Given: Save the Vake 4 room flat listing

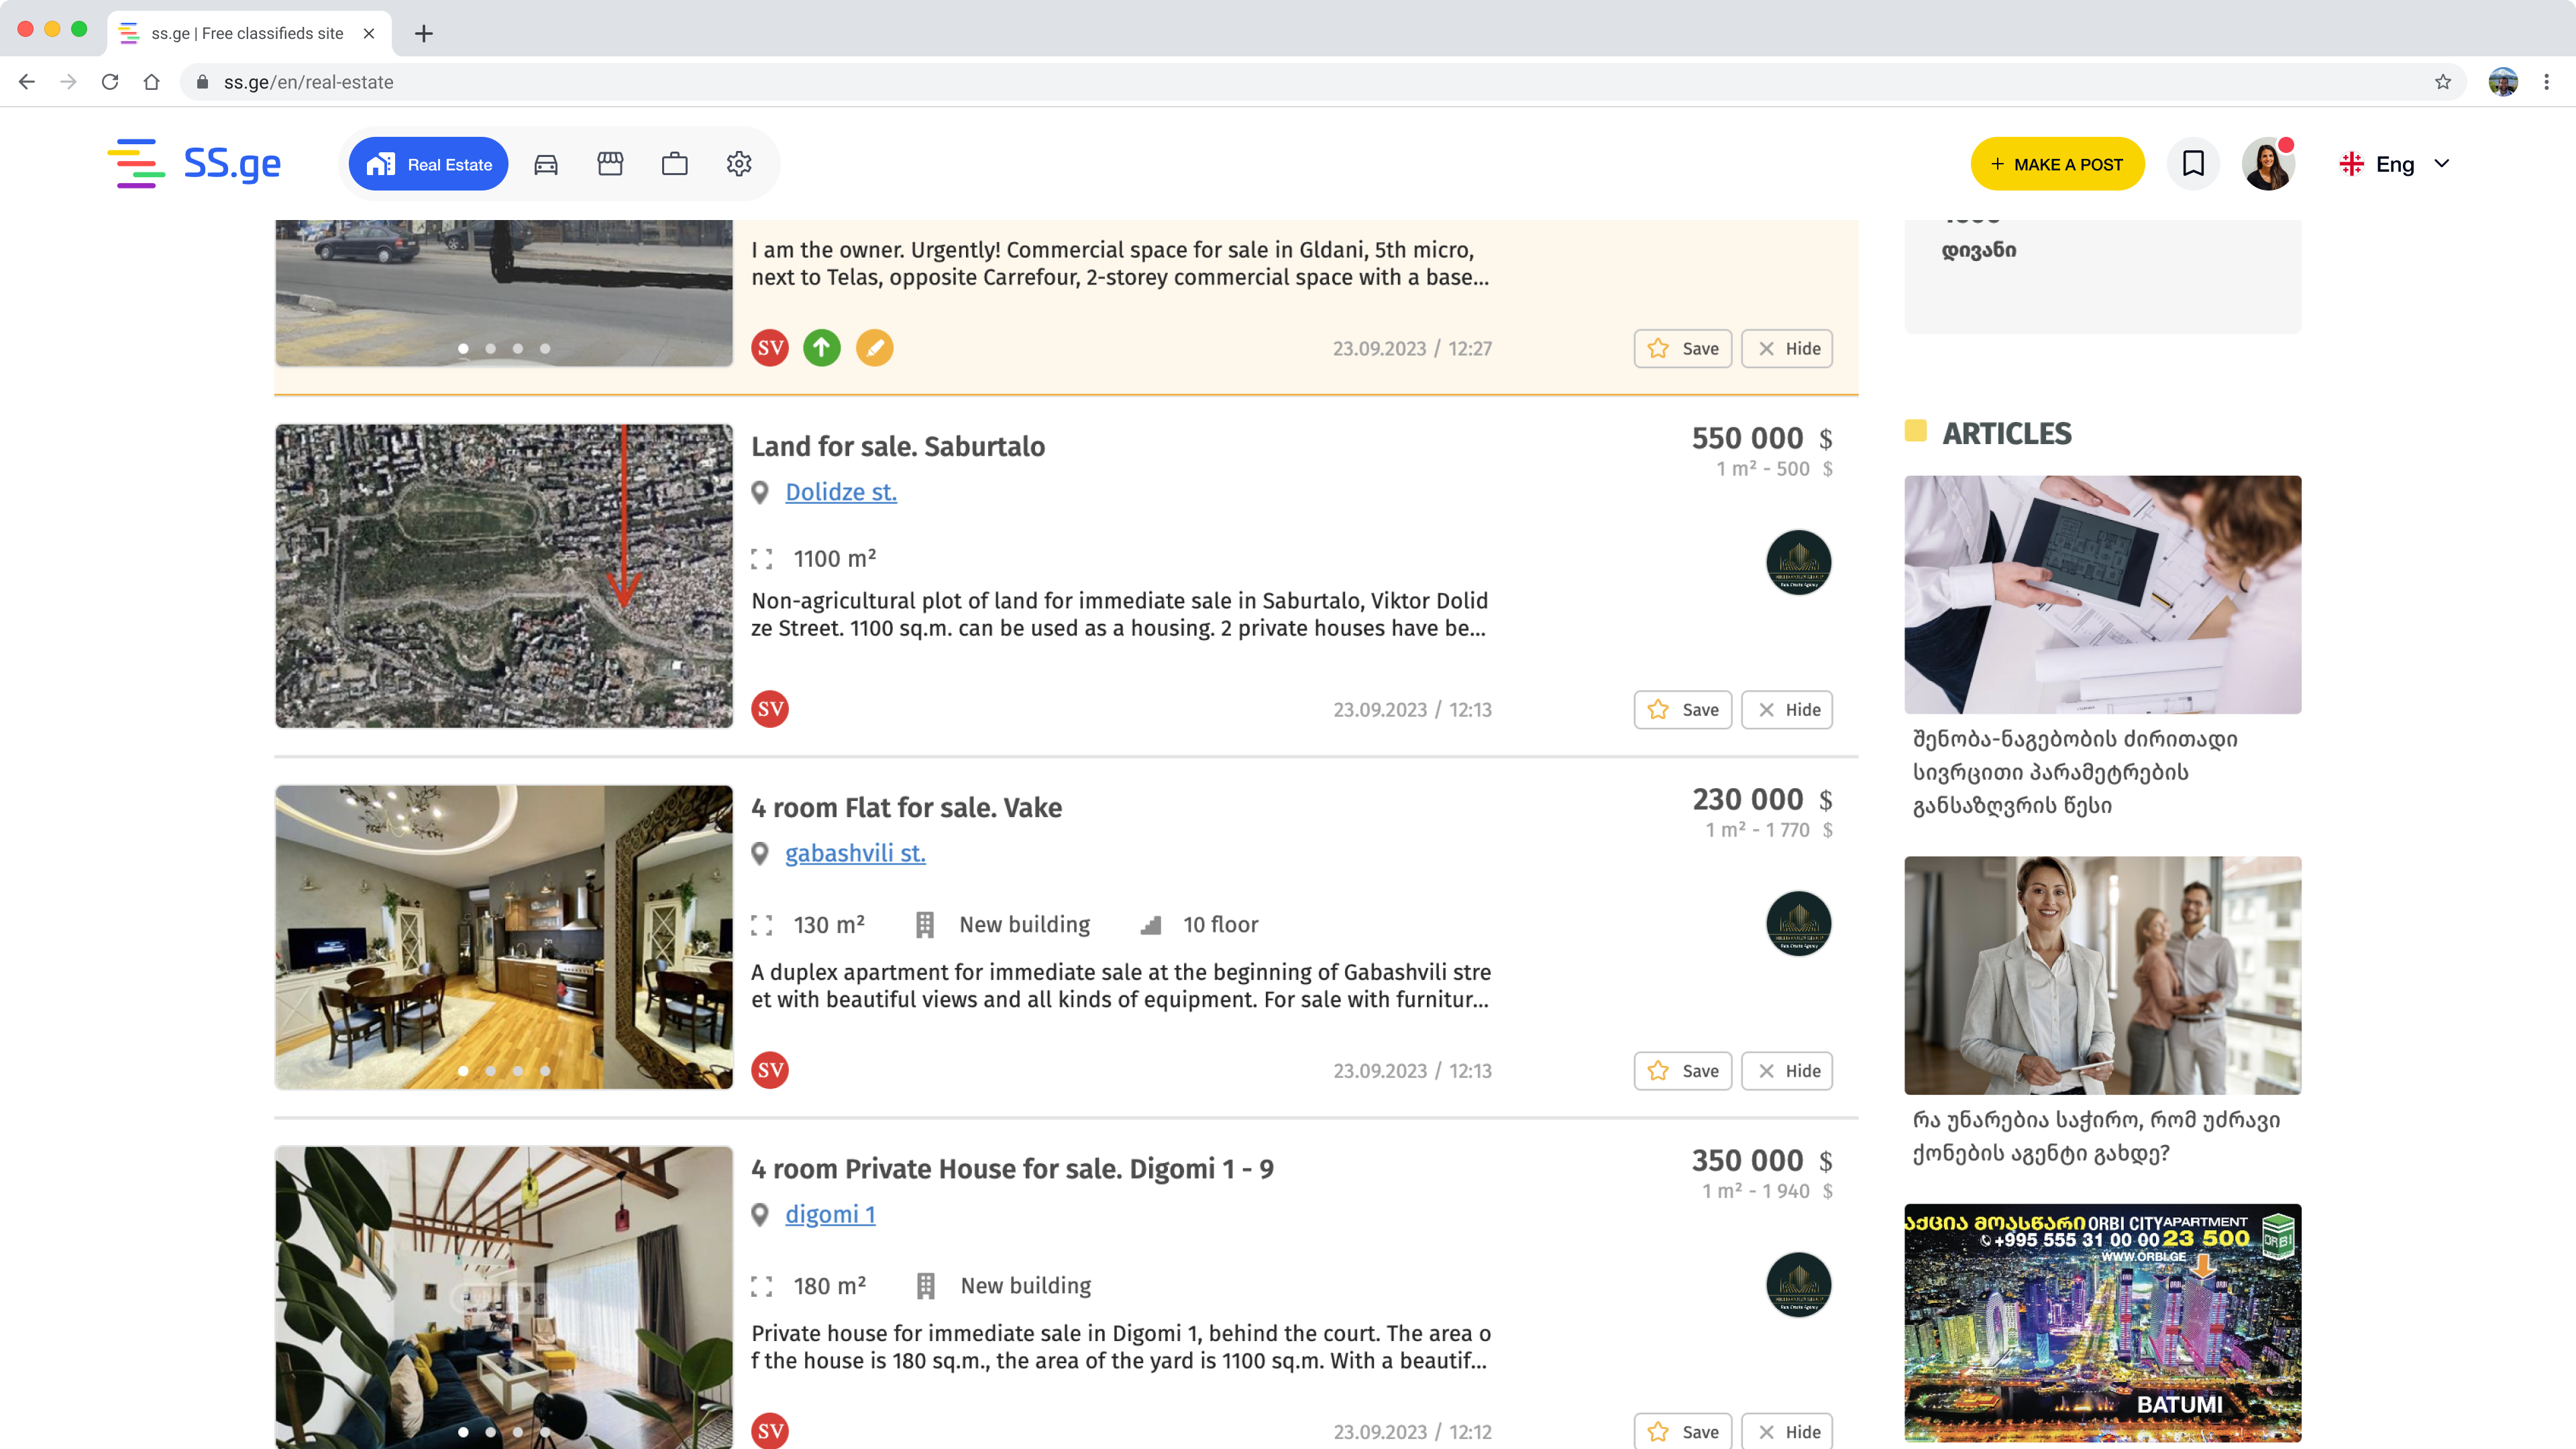Looking at the screenshot, I should click(x=1683, y=1071).
